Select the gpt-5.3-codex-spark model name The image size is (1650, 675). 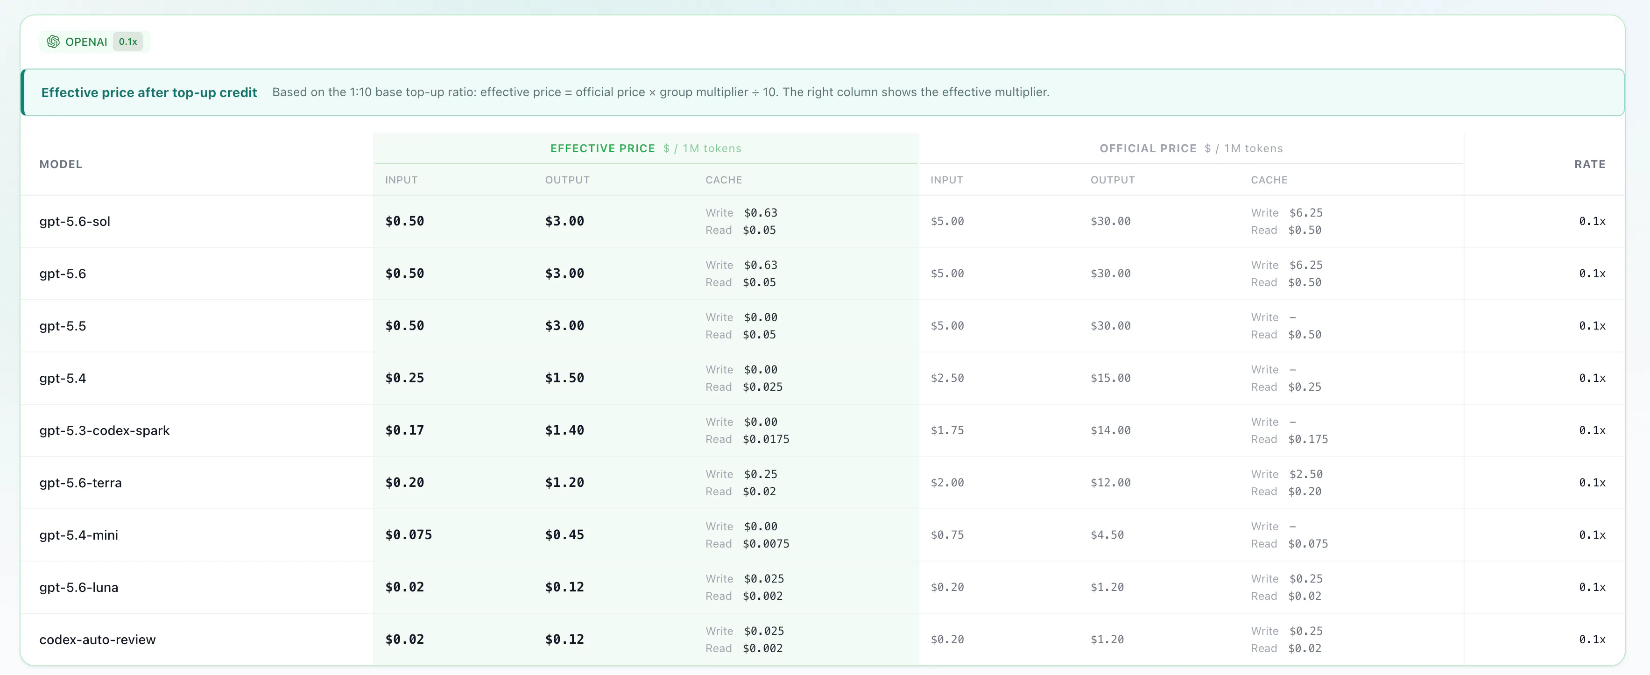105,430
